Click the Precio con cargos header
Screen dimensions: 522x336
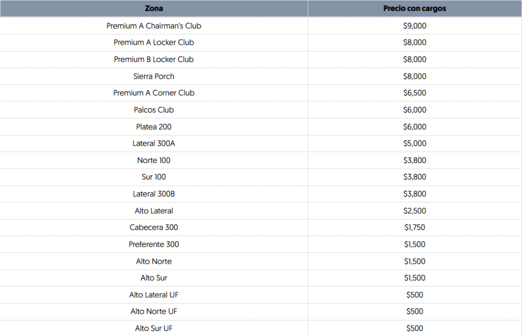(x=414, y=9)
